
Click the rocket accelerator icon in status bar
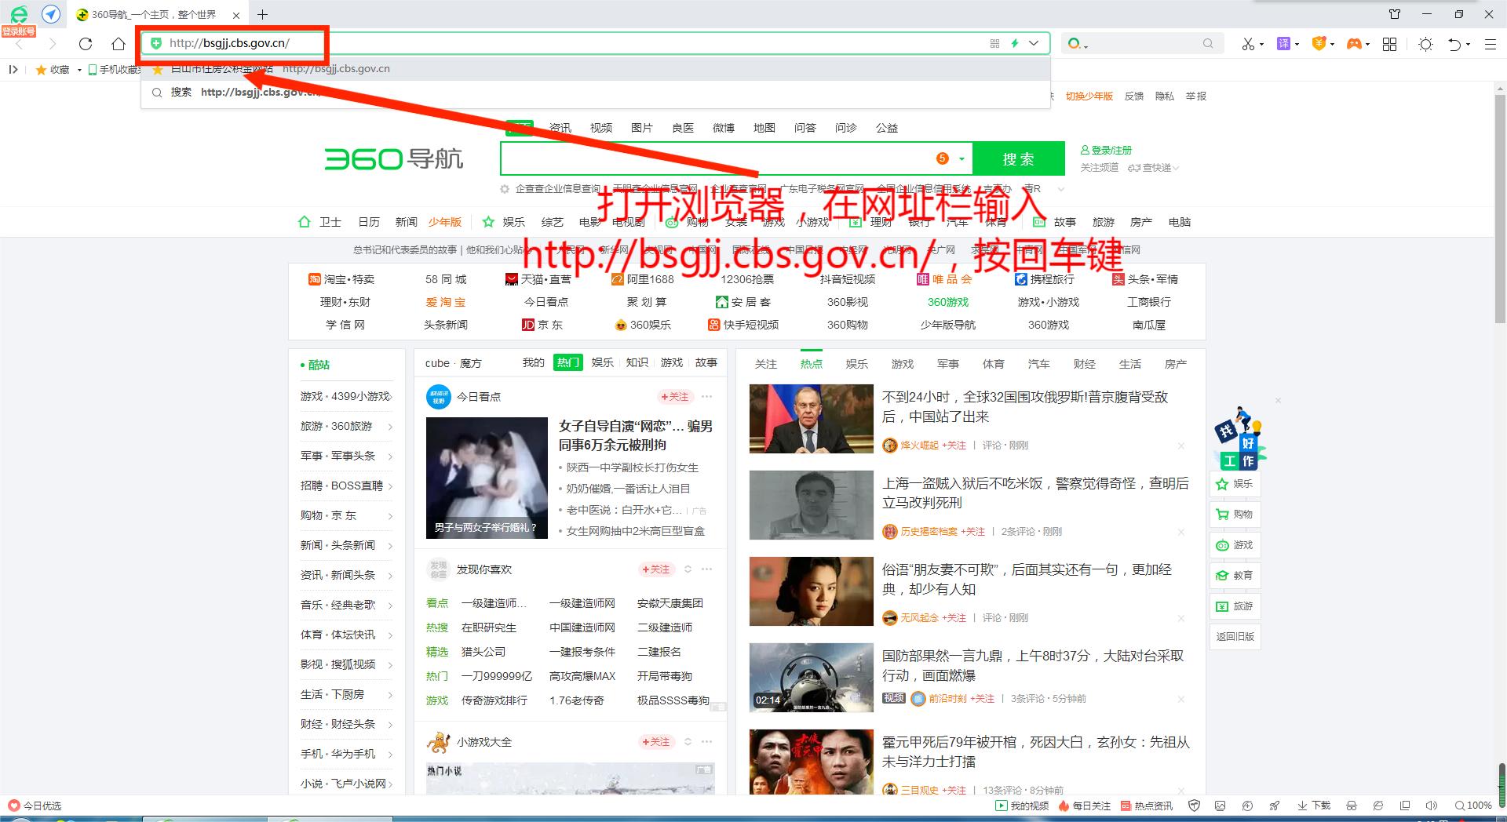coord(1275,806)
